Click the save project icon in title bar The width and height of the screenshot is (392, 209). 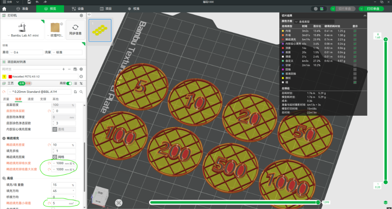pos(29,2)
